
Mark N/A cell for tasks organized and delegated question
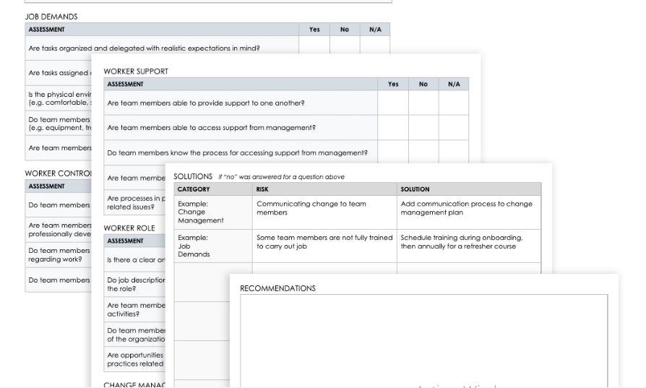(375, 46)
